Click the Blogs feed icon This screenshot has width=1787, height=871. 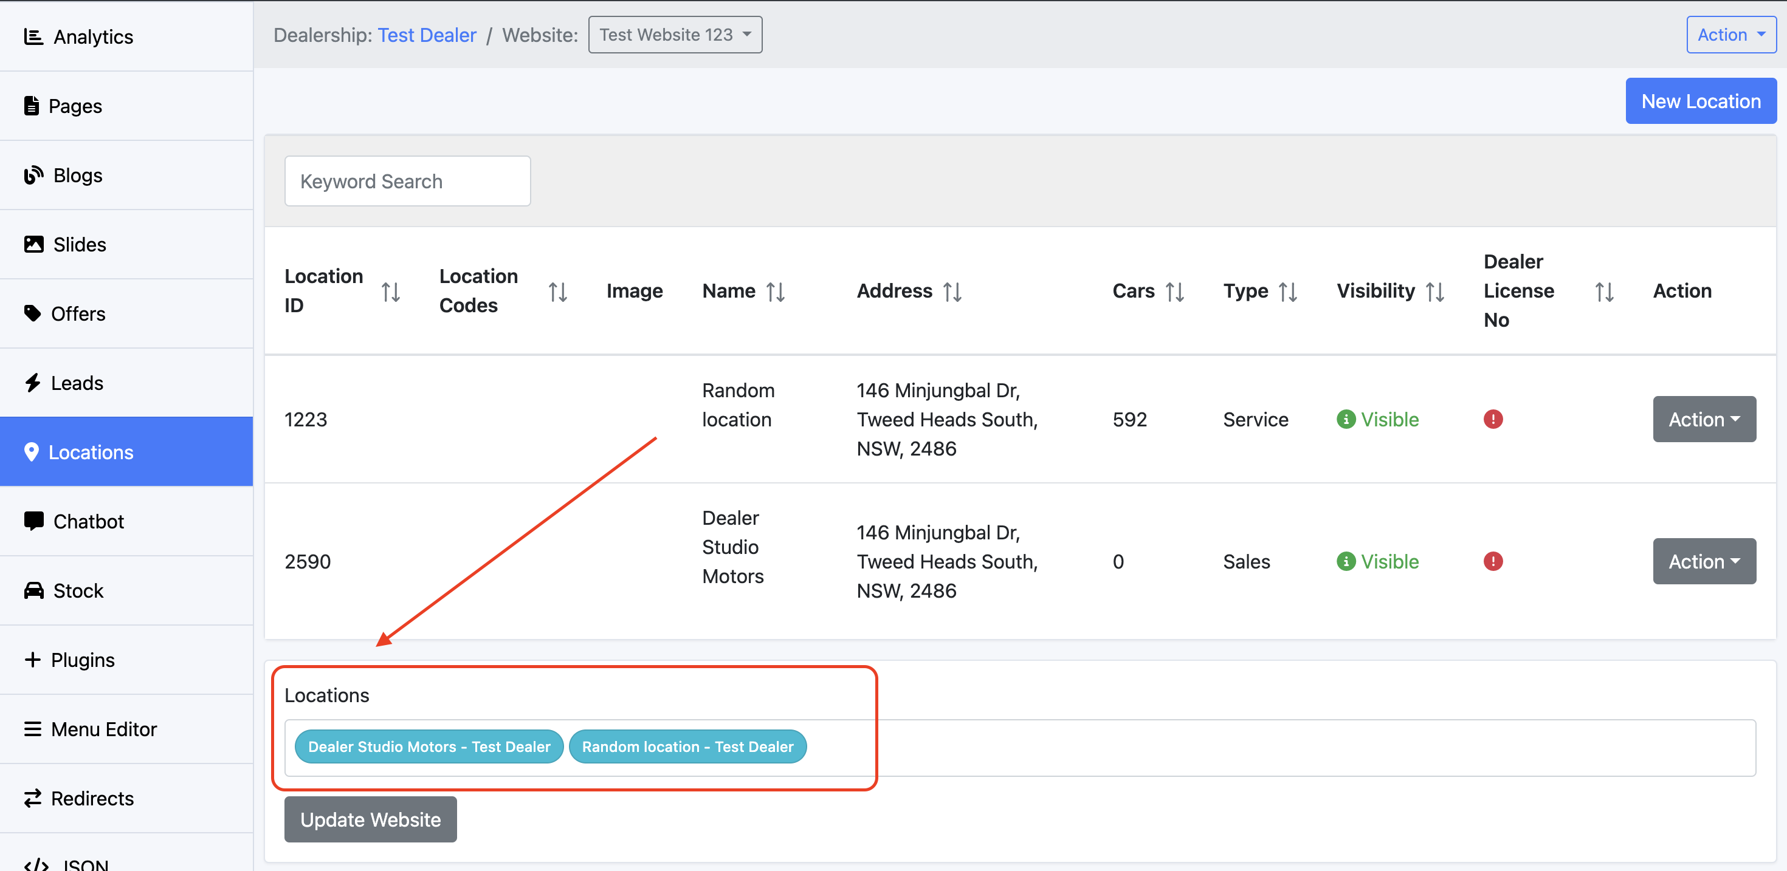pos(33,175)
